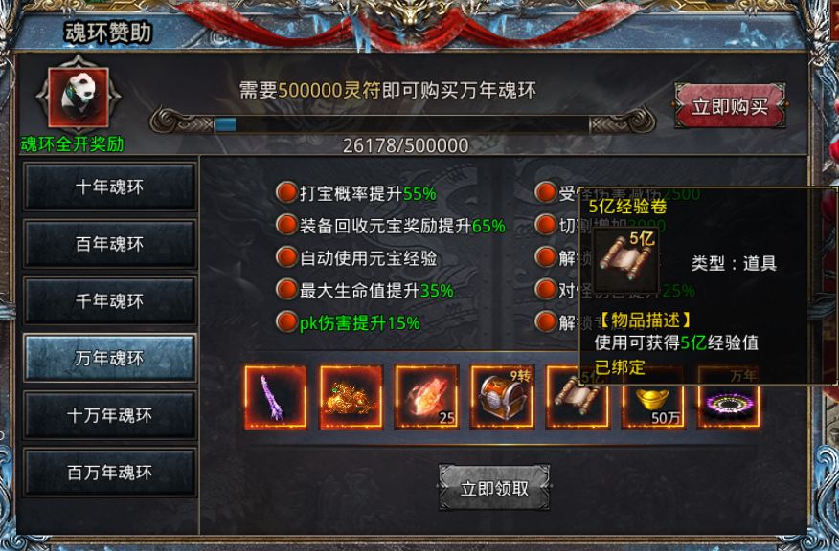This screenshot has width=839, height=551.
Task: Click the 灵符 progress bar
Action: (x=402, y=124)
